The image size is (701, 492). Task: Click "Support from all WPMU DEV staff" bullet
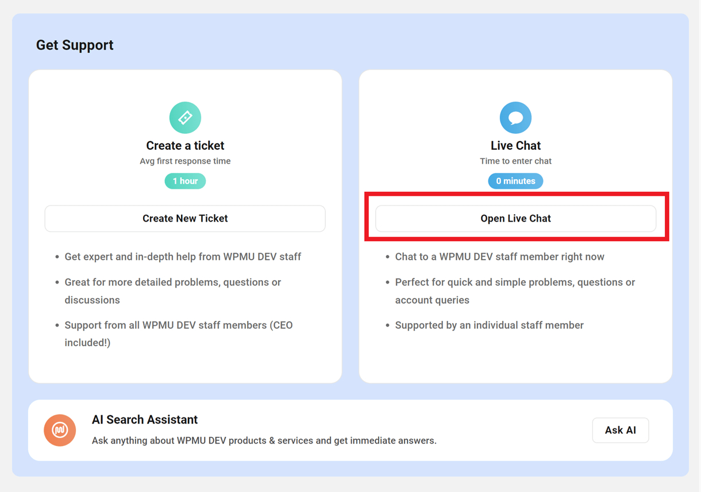pyautogui.click(x=179, y=334)
